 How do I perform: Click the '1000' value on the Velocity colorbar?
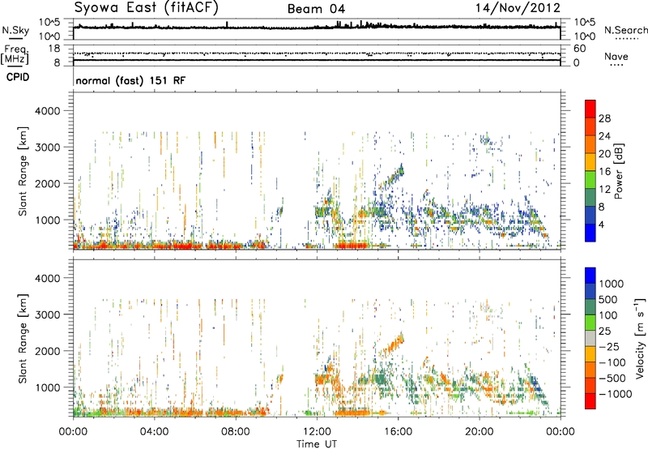click(x=611, y=284)
